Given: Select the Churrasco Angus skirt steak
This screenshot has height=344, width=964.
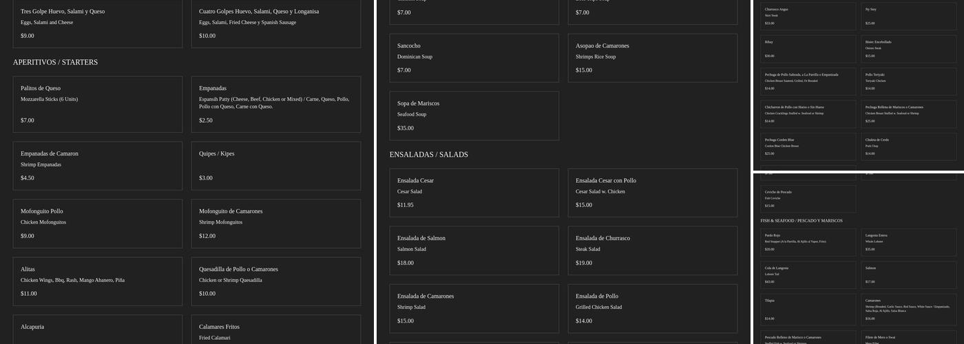Looking at the screenshot, I should click(808, 16).
